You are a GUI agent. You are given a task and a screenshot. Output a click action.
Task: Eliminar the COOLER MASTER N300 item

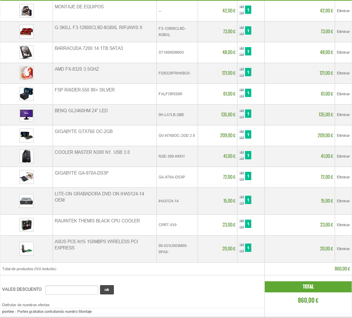[x=343, y=157]
